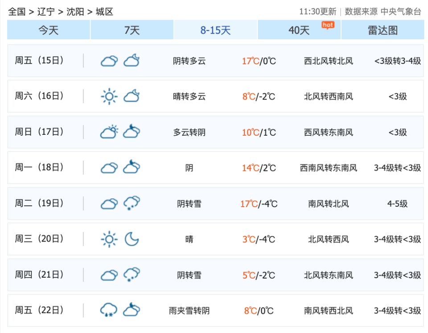
Task: Select the snow cloud icon for 周二(19日)
Action: pyautogui.click(x=132, y=203)
